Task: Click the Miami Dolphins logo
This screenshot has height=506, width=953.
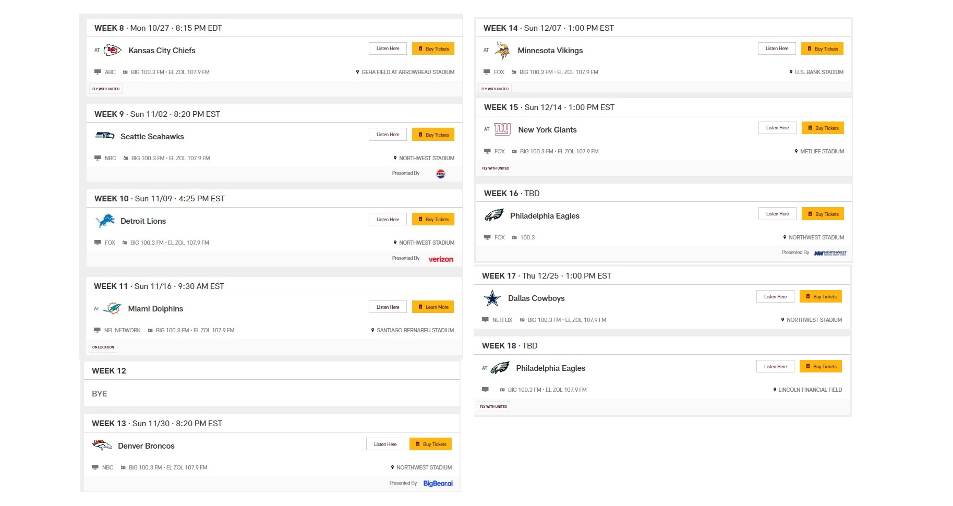Action: click(112, 308)
